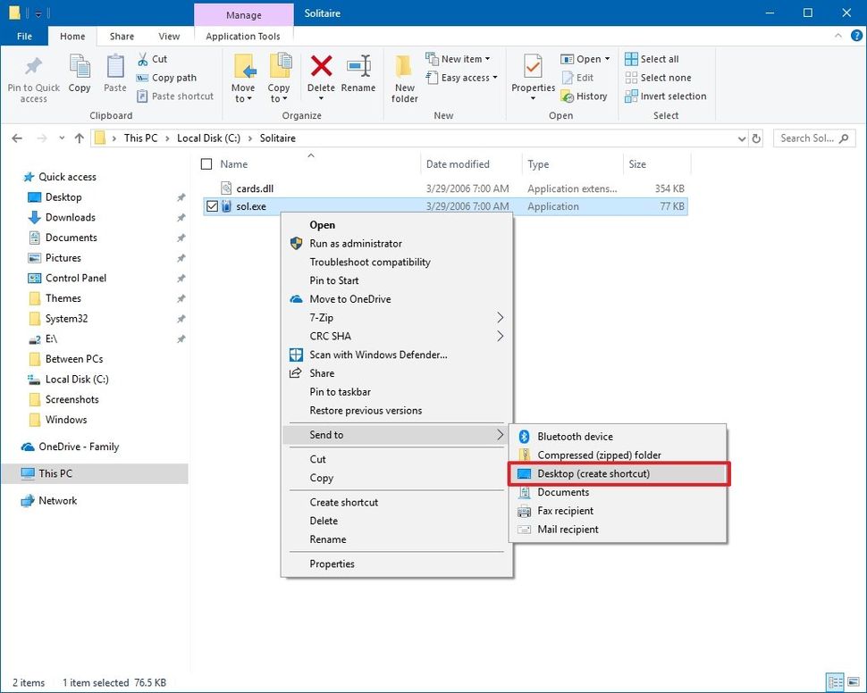Uncheck the checkbox next to sol.exe
The height and width of the screenshot is (693, 867).
(x=212, y=205)
